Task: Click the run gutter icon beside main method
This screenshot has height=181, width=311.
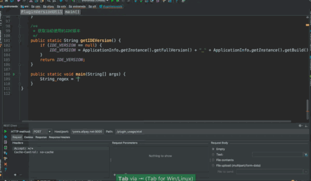Action: (14, 74)
